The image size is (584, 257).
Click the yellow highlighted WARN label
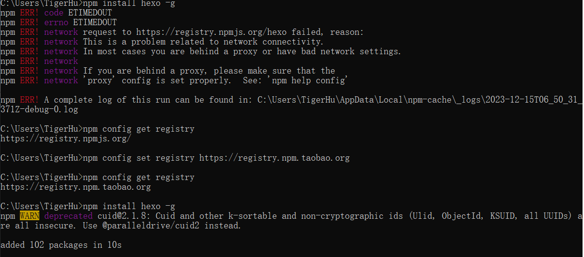tap(30, 216)
